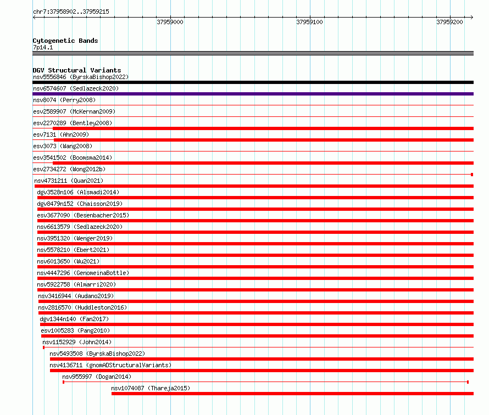Select variant esv7131 (Ahn2009)
Viewport: 489px width, 415px height.
(61, 134)
